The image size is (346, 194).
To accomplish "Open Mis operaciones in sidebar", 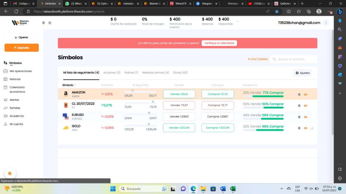I will pyautogui.click(x=18, y=71).
